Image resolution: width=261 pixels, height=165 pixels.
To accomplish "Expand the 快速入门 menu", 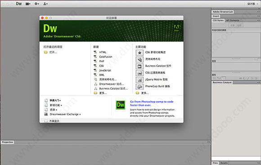I will point(55,100).
